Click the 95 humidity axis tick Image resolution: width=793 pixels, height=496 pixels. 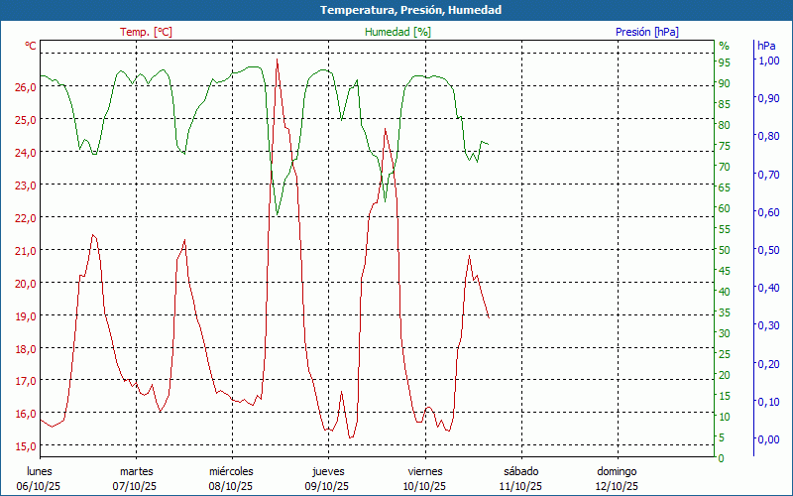pyautogui.click(x=725, y=62)
